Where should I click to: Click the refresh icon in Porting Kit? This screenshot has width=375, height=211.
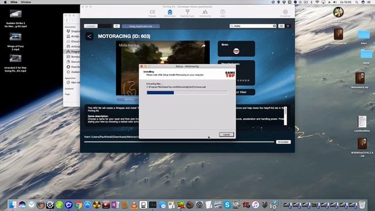click(117, 26)
